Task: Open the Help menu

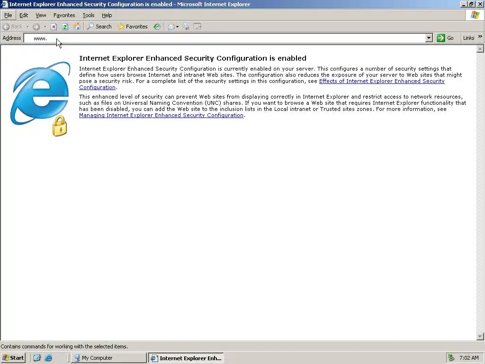Action: click(x=107, y=15)
